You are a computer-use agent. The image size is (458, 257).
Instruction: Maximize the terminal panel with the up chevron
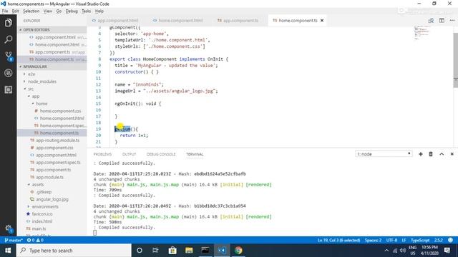coord(442,154)
